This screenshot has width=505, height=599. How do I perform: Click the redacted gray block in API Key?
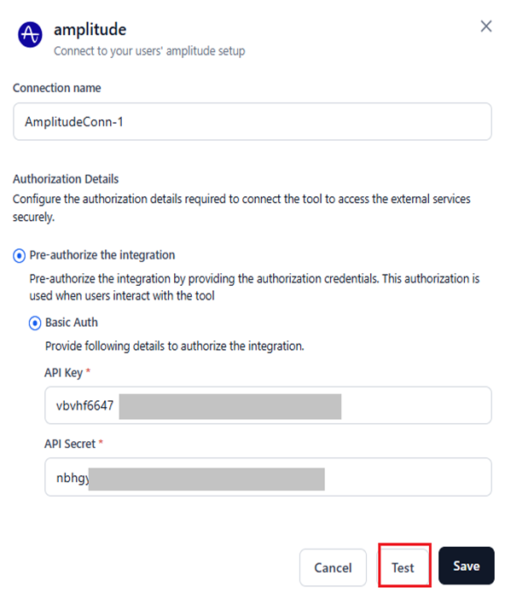(x=230, y=406)
